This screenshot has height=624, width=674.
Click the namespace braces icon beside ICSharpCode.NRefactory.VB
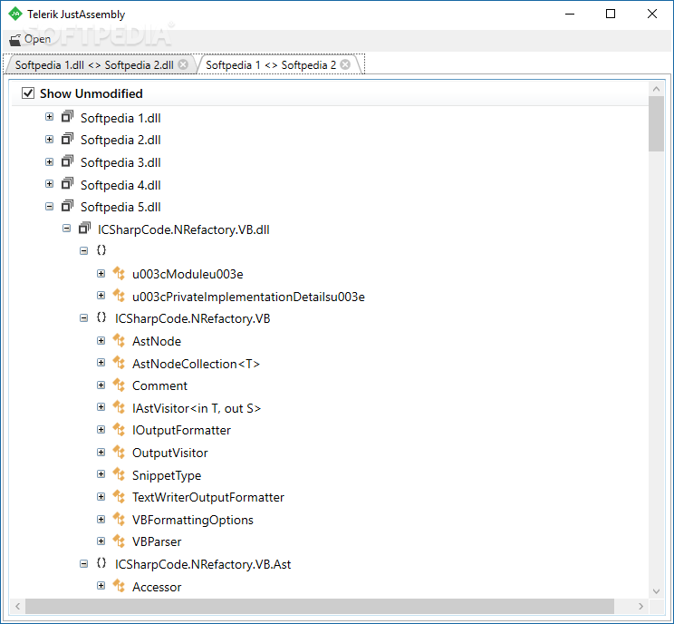coord(101,317)
